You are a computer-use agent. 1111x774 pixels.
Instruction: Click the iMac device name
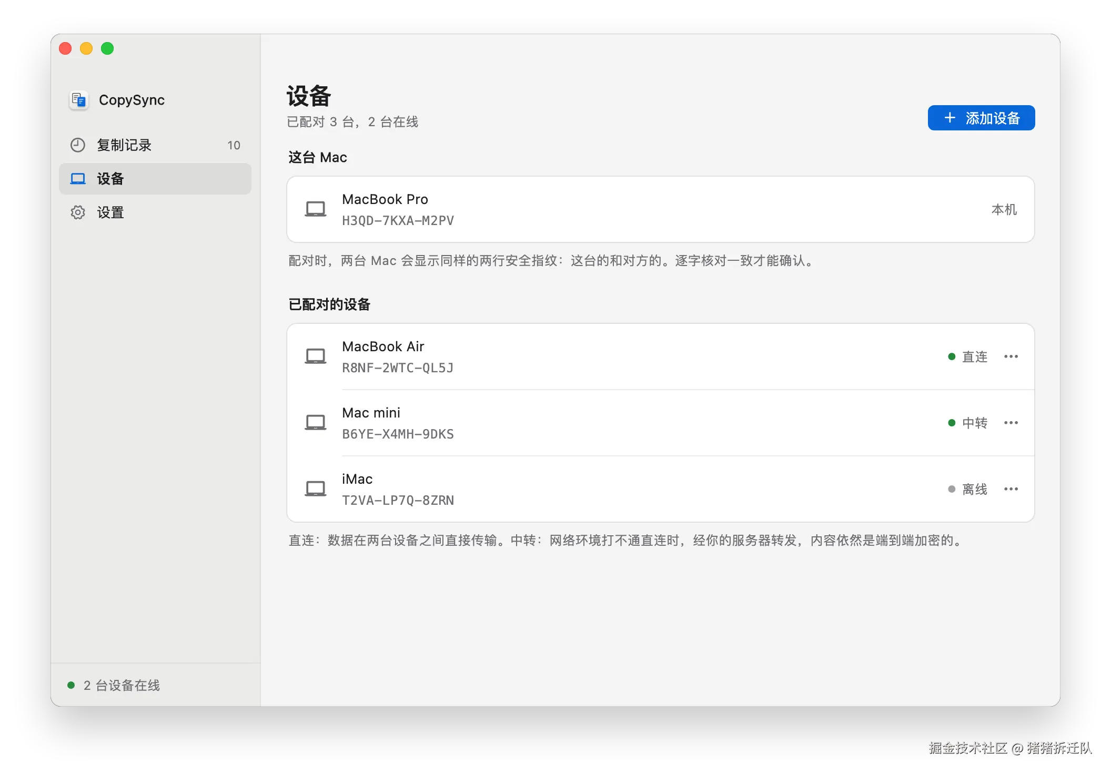(x=357, y=479)
